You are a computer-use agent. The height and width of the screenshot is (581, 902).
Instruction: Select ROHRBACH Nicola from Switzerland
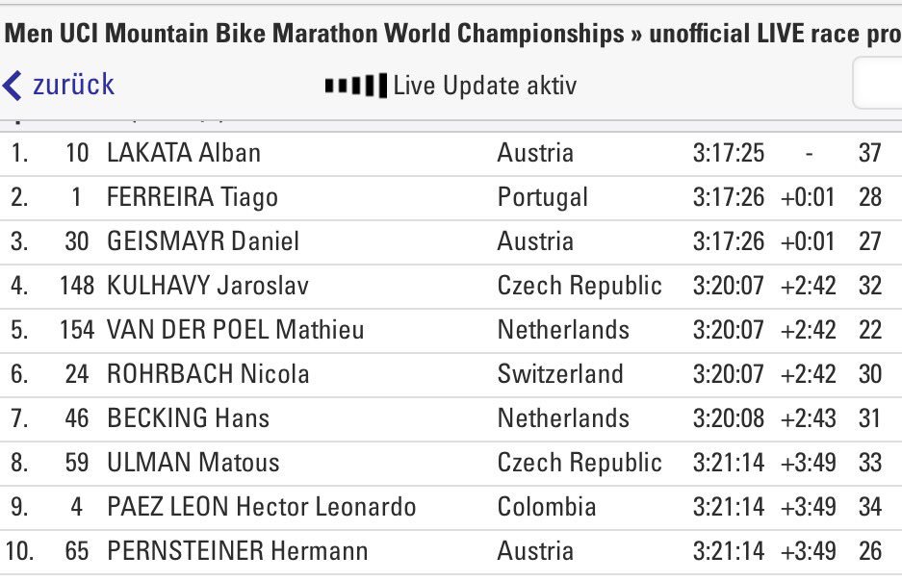(x=451, y=375)
